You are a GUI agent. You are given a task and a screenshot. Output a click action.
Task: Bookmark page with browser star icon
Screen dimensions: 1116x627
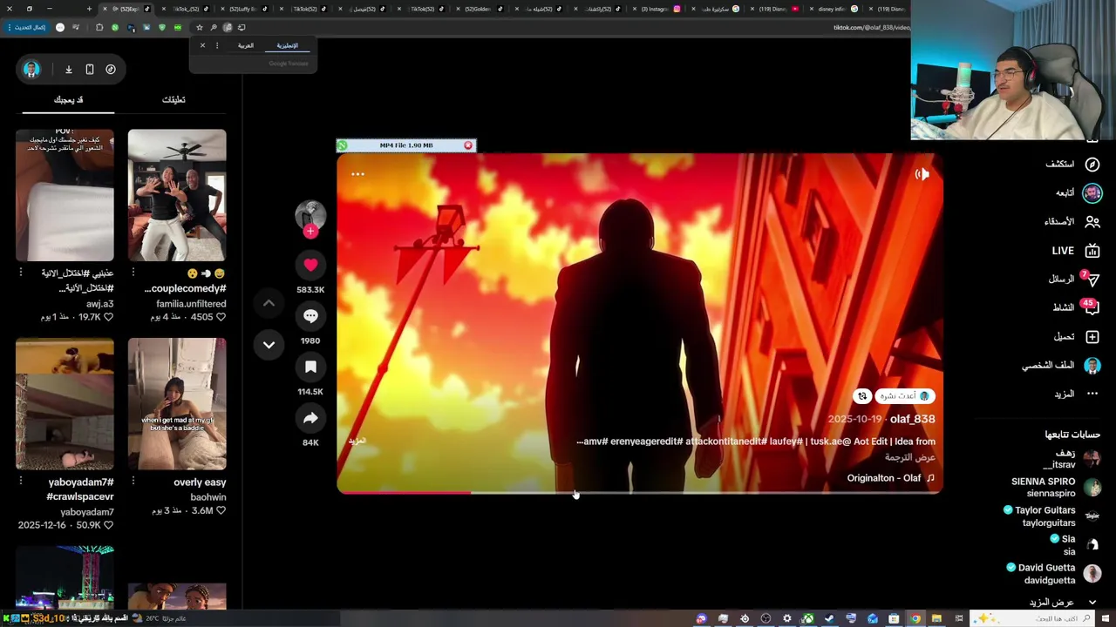coord(199,27)
